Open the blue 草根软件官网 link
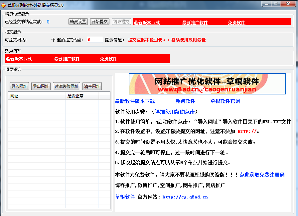Image resolution: width=298 pixels, height=216 pixels. (x=225, y=101)
